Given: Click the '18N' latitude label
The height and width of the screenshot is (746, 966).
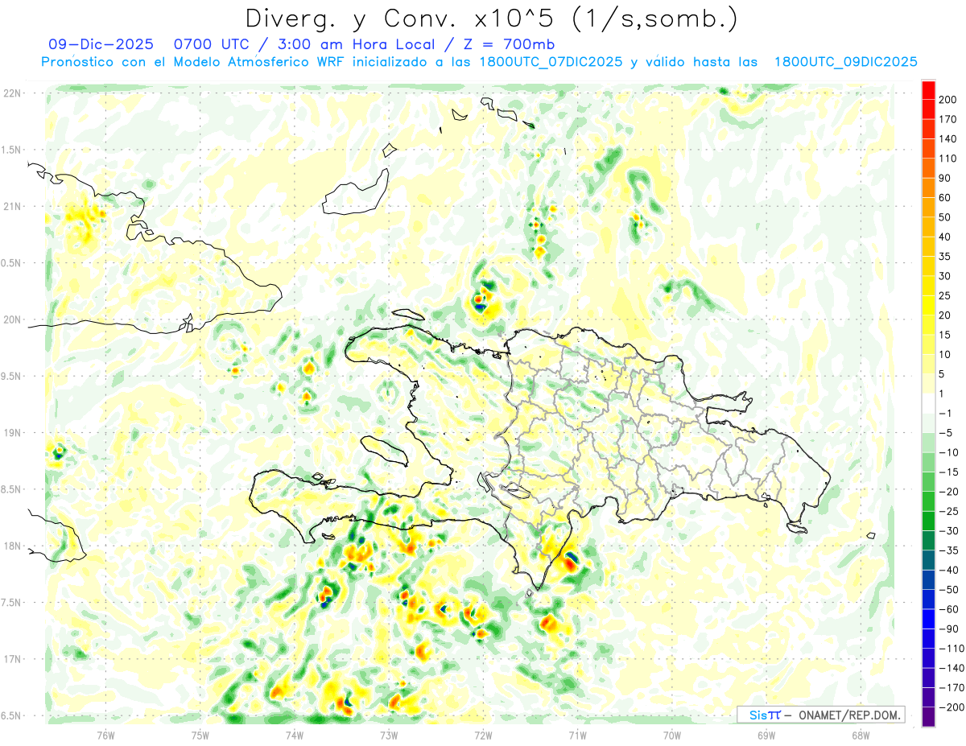Looking at the screenshot, I should pos(11,546).
